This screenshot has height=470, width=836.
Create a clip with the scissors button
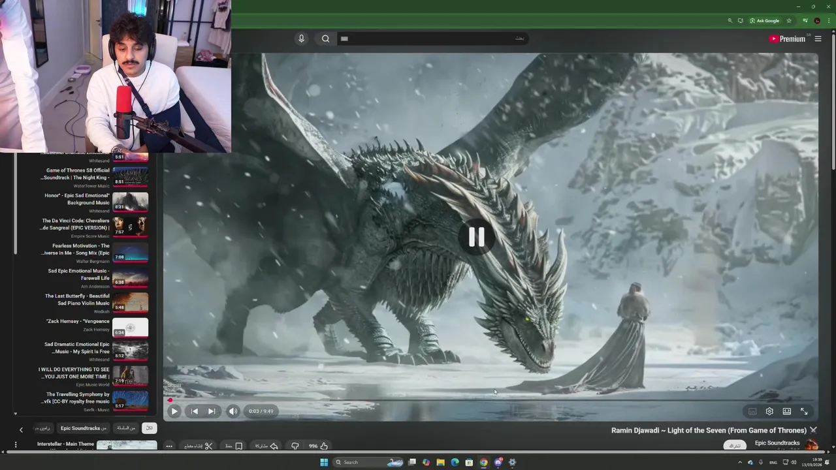coord(198,446)
